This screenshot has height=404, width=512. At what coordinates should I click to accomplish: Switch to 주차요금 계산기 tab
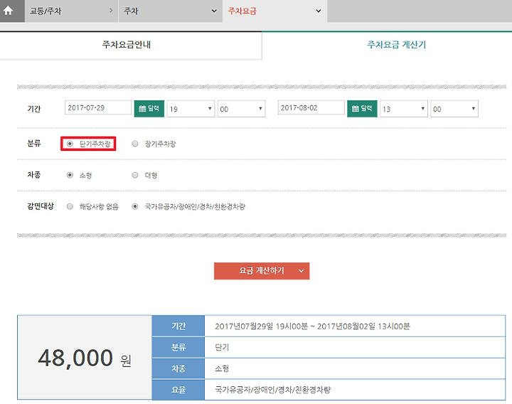click(387, 45)
